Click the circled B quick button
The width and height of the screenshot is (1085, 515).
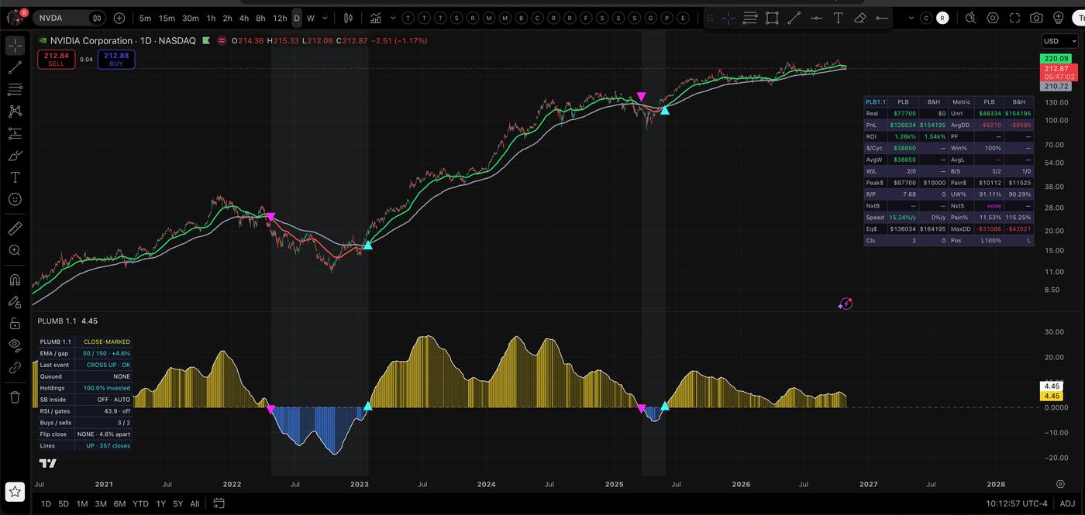coord(521,18)
